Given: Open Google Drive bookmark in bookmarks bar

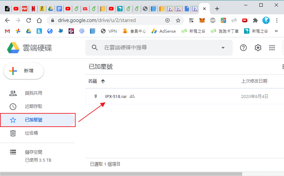Looking at the screenshot, I should click(x=29, y=31).
